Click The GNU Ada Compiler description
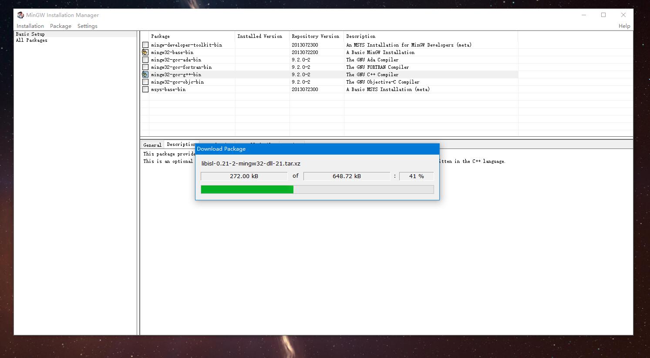The height and width of the screenshot is (358, 650). click(372, 60)
